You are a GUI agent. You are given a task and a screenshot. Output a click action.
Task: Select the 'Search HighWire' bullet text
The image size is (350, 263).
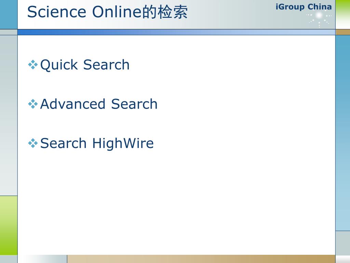click(97, 143)
